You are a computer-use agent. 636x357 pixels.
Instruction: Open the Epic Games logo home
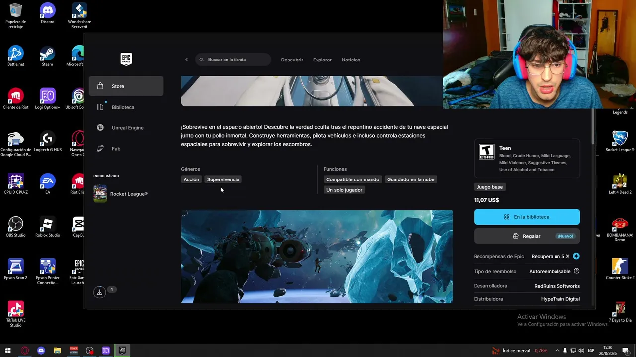click(126, 59)
